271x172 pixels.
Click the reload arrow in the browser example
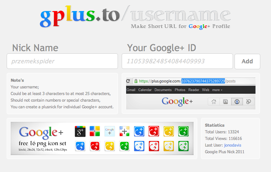click(x=128, y=81)
